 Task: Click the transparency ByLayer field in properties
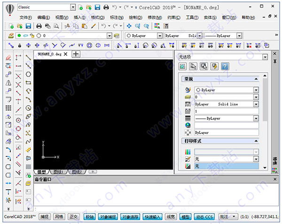point(227,132)
